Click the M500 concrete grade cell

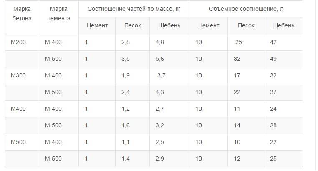click(18, 142)
